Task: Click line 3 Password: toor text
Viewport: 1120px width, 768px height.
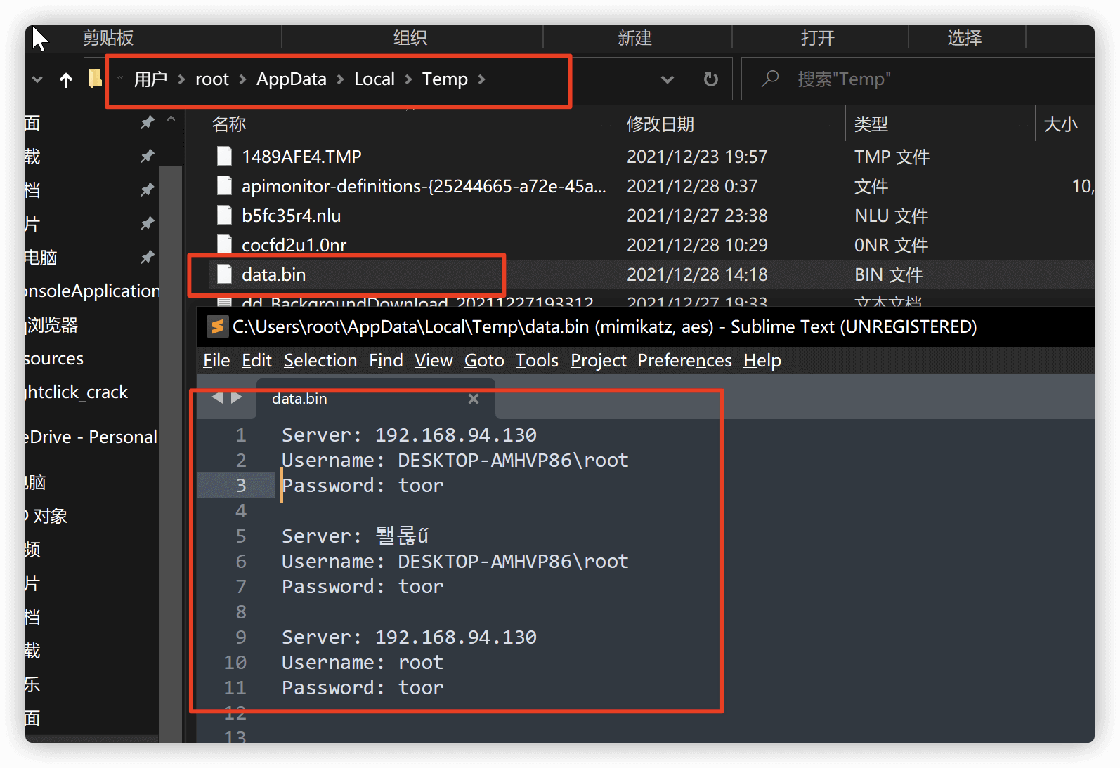Action: pyautogui.click(x=363, y=486)
